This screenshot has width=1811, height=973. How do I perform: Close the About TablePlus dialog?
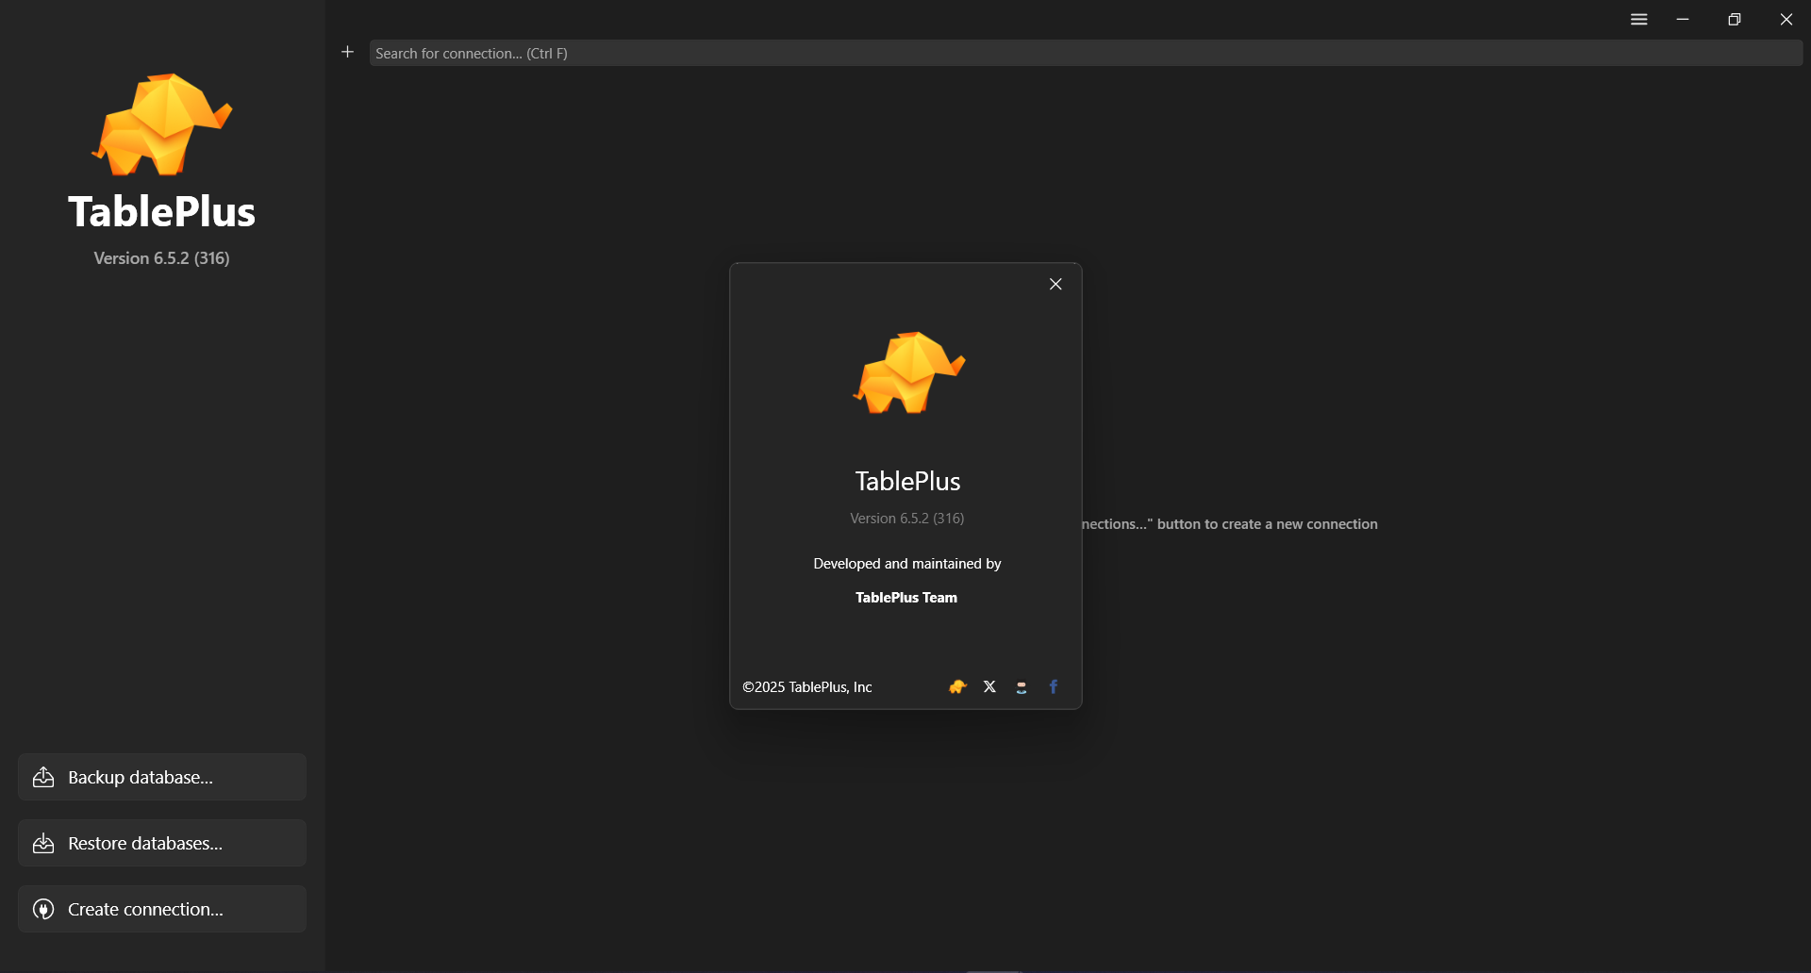(1055, 284)
